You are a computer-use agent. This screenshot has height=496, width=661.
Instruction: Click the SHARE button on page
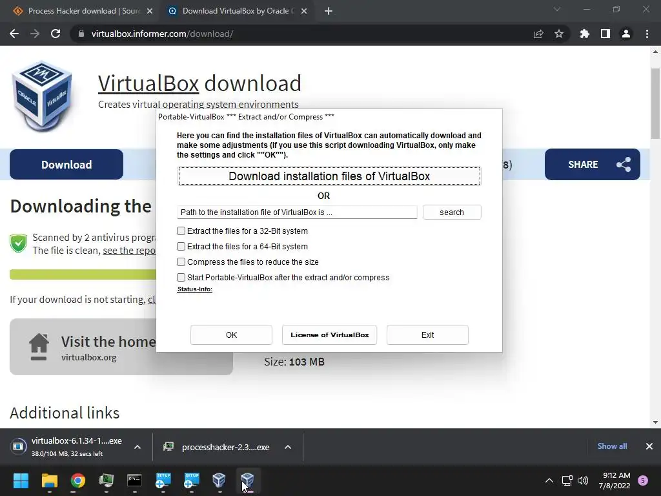pyautogui.click(x=593, y=165)
